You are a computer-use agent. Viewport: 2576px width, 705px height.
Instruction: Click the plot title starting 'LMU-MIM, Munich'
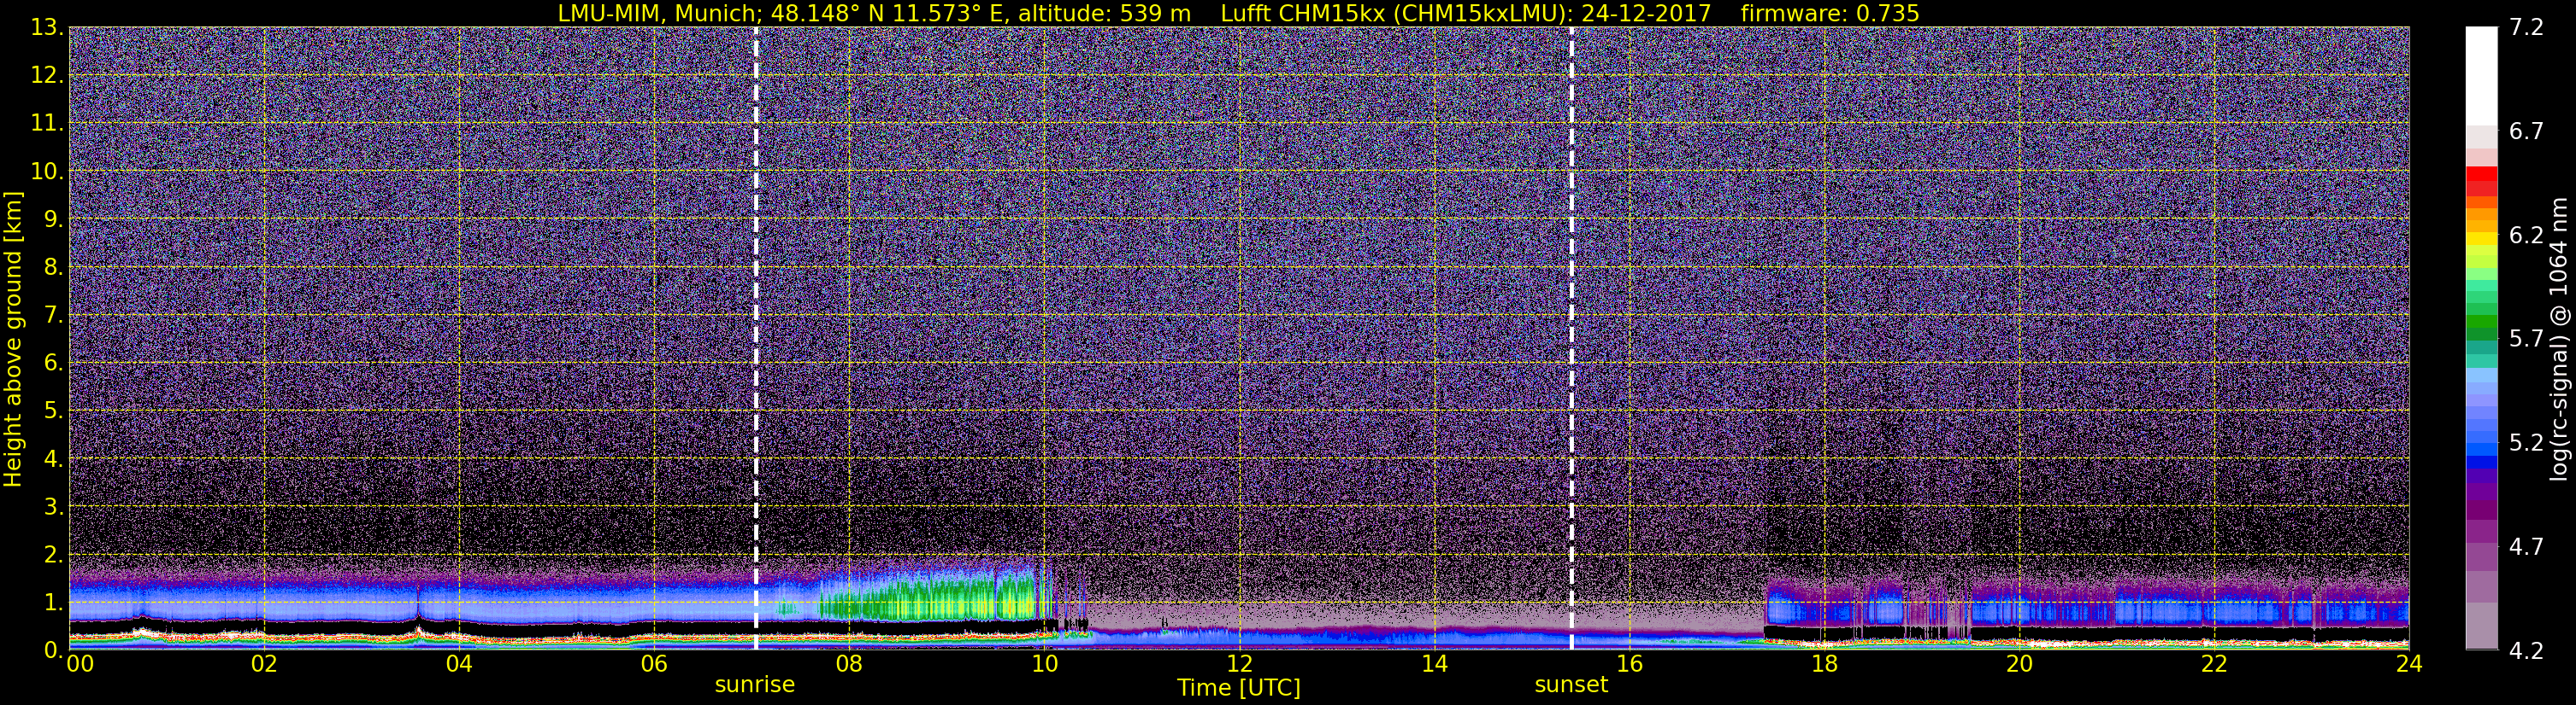point(1238,13)
